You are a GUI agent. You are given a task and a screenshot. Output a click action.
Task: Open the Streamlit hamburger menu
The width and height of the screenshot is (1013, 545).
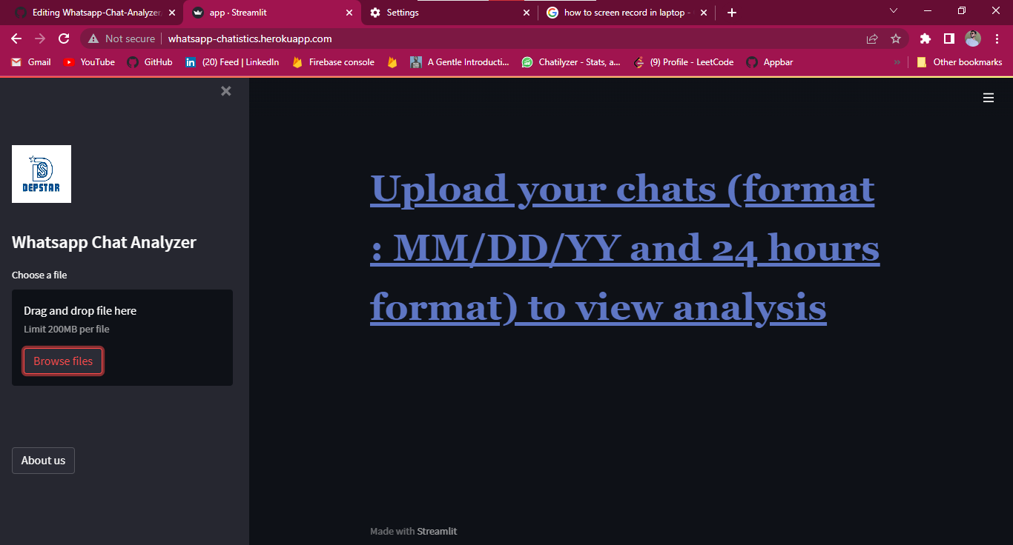989,97
